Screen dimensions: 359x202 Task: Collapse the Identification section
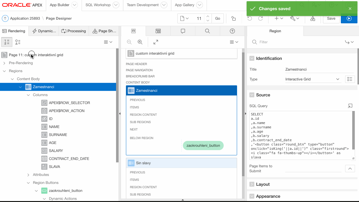pyautogui.click(x=252, y=58)
